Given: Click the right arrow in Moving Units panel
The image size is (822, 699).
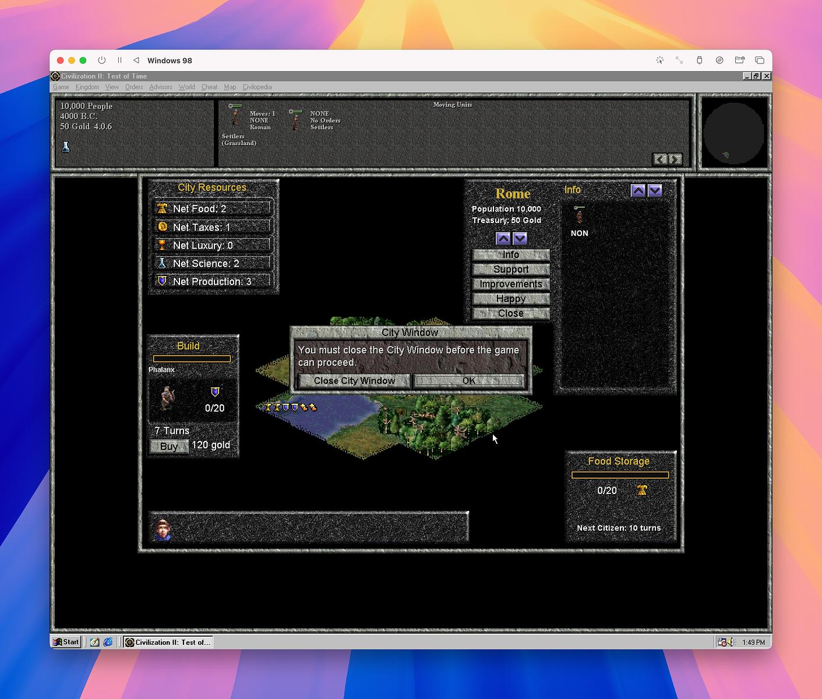Looking at the screenshot, I should (x=675, y=159).
